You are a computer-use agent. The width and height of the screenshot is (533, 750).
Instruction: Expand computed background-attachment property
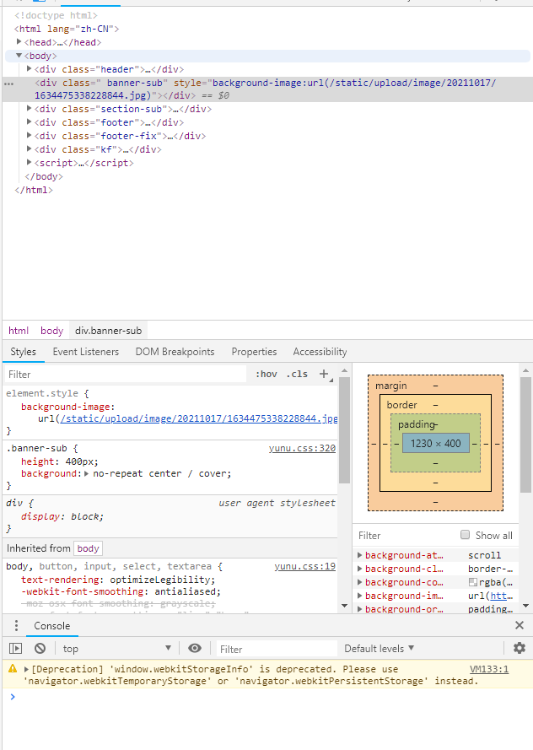(x=360, y=555)
